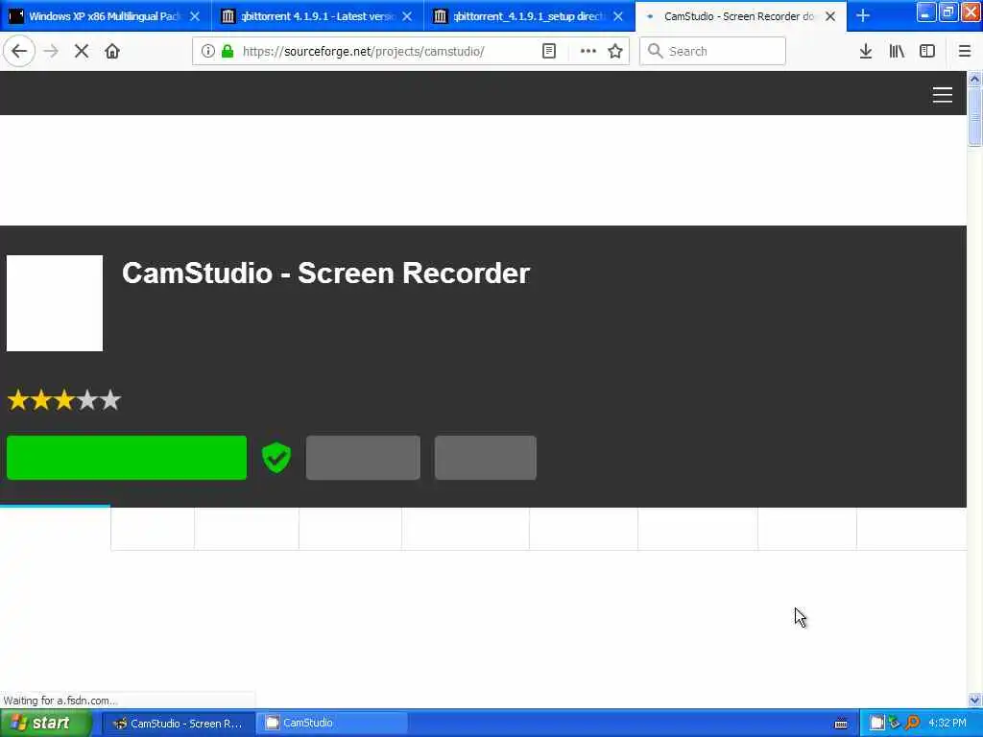Image resolution: width=983 pixels, height=737 pixels.
Task: Open page actions three-dot menu
Action: (588, 51)
